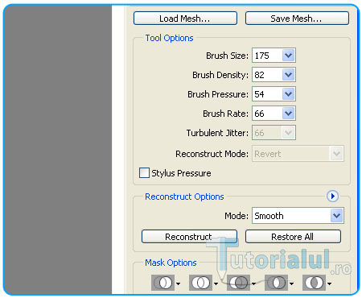Open the Brush Size dropdown arrow
The image size is (362, 298).
(x=288, y=56)
